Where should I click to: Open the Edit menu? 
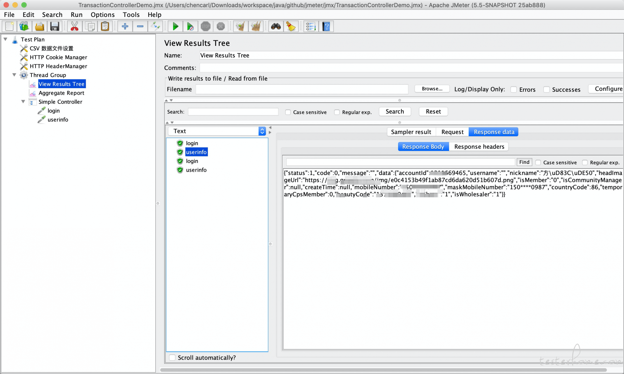28,15
